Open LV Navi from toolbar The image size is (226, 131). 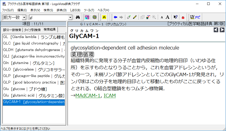pos(195,17)
